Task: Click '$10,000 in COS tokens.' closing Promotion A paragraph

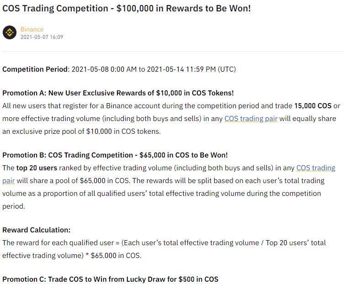Action: tap(123, 131)
